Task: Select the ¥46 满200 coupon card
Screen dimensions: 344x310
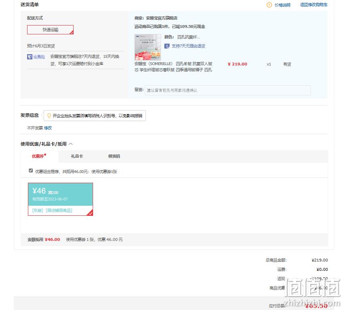Action: [61, 199]
